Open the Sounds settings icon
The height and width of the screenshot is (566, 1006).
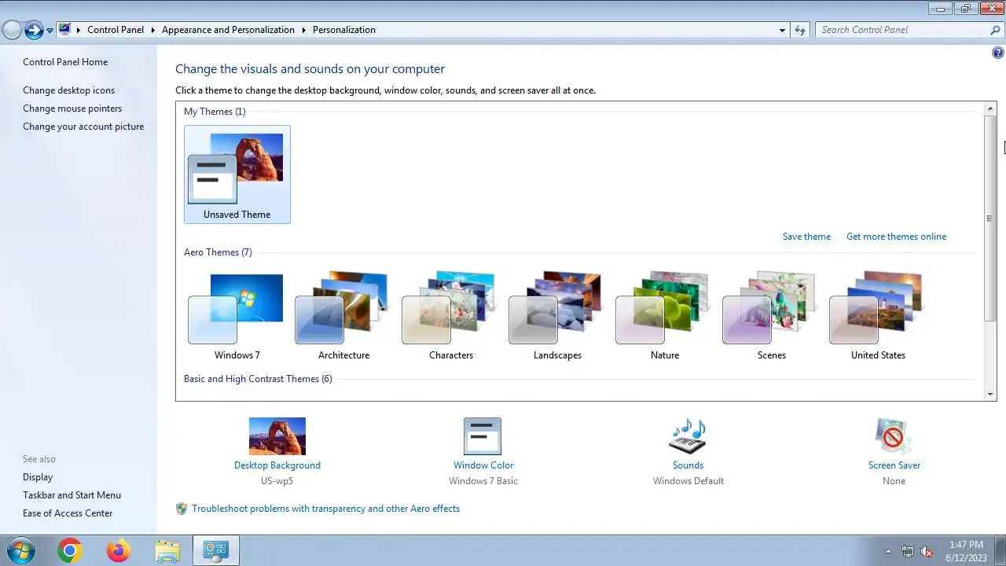(x=688, y=436)
